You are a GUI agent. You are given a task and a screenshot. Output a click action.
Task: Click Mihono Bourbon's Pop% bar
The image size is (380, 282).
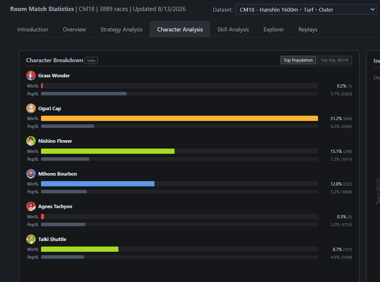click(64, 192)
